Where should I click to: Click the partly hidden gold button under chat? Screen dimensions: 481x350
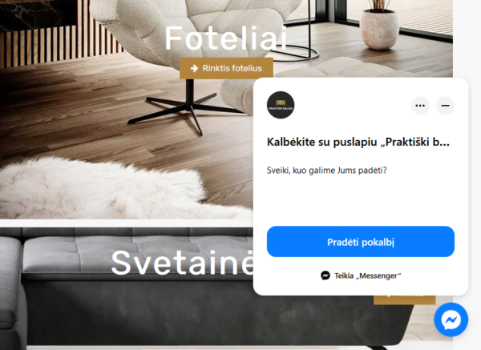[x=404, y=300]
